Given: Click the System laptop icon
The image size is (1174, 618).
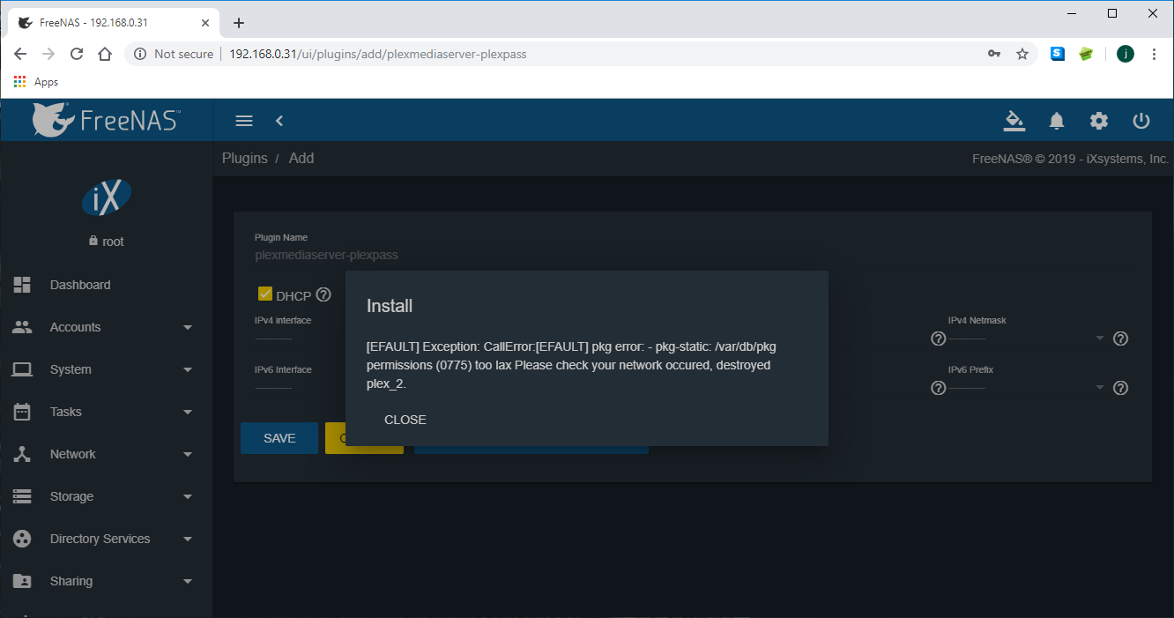Looking at the screenshot, I should pyautogui.click(x=22, y=369).
